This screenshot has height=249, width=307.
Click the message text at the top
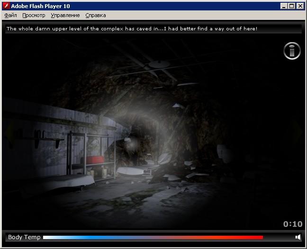point(132,29)
